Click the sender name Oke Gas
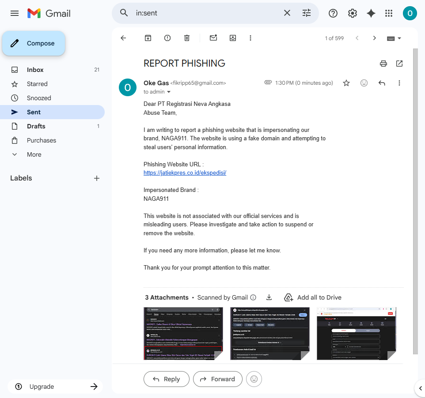 tap(156, 83)
